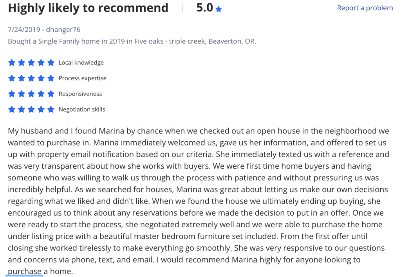
Task: Click fifth star of Responsiveness rating
Action: [x=51, y=94]
